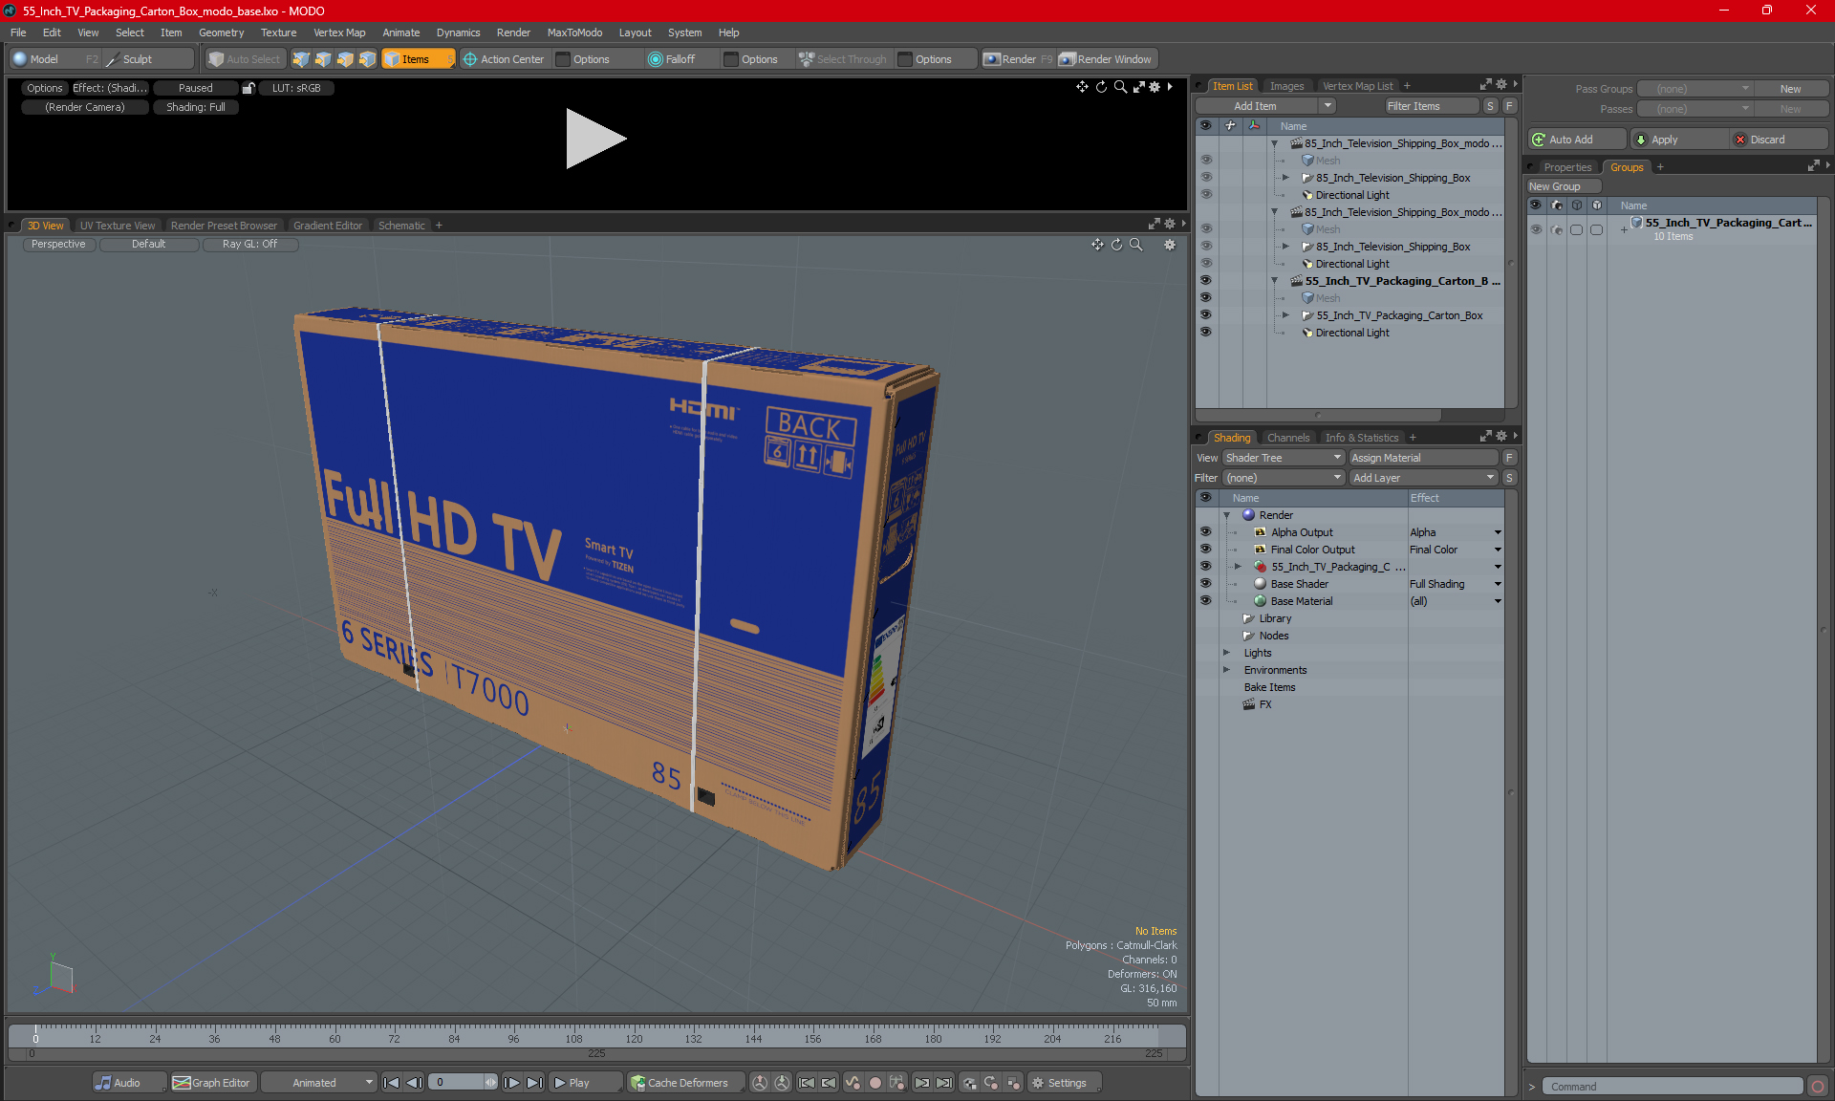This screenshot has width=1835, height=1101.
Task: Click Filter Items button
Action: pos(1432,106)
